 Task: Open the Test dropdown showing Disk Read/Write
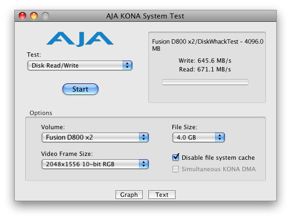click(x=80, y=65)
